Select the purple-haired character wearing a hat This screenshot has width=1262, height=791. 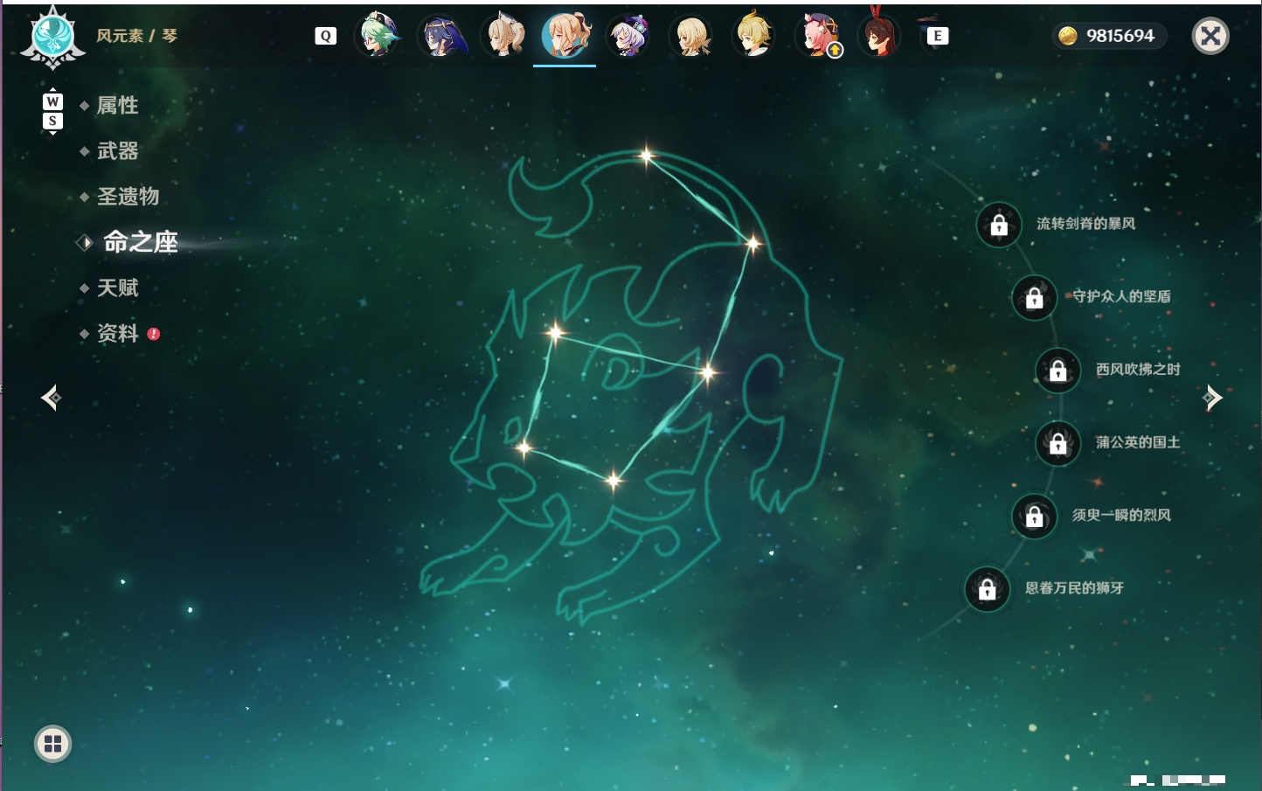point(629,36)
